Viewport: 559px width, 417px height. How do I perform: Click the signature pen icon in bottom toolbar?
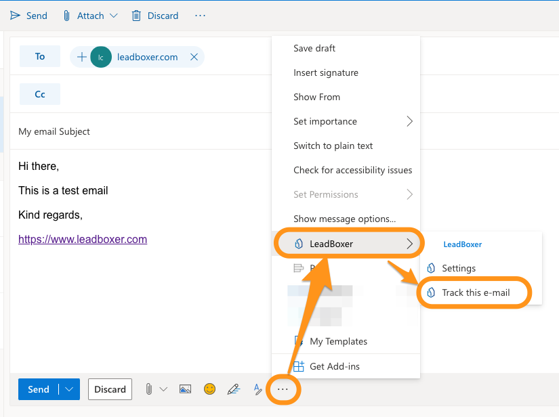pyautogui.click(x=234, y=389)
